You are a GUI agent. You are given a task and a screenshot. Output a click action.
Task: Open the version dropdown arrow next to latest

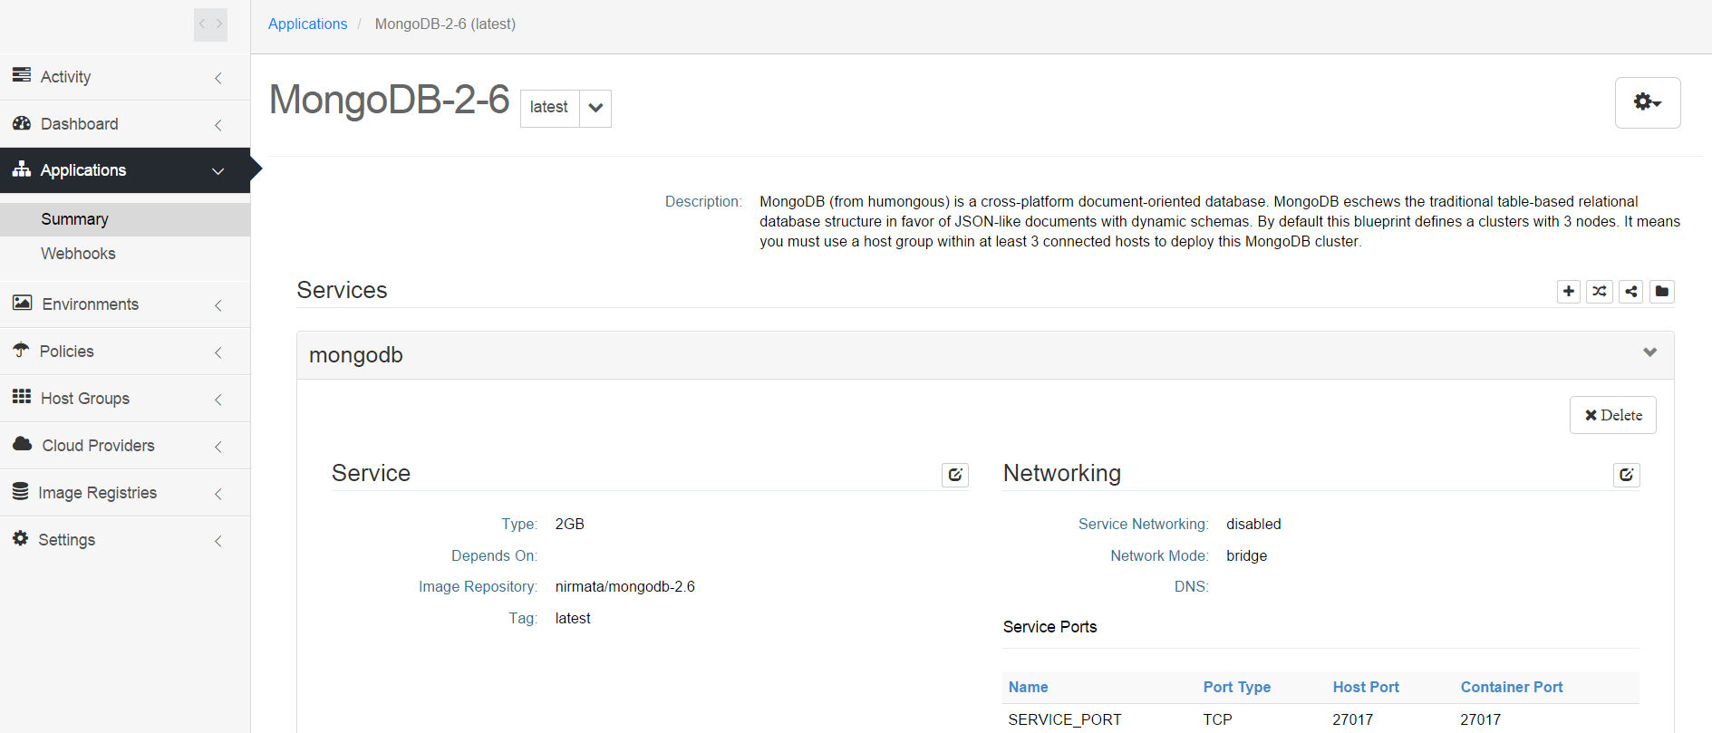coord(595,108)
